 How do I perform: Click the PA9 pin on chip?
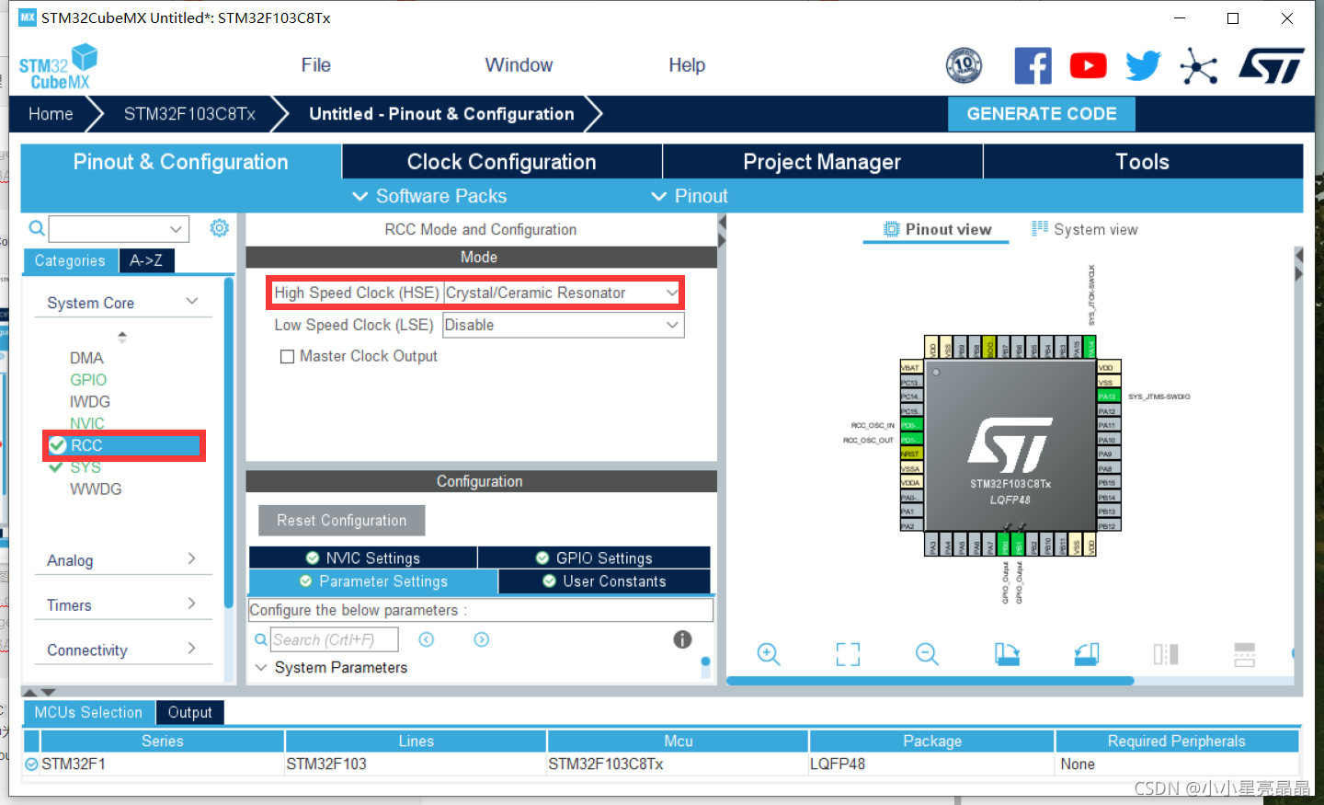pyautogui.click(x=1108, y=454)
